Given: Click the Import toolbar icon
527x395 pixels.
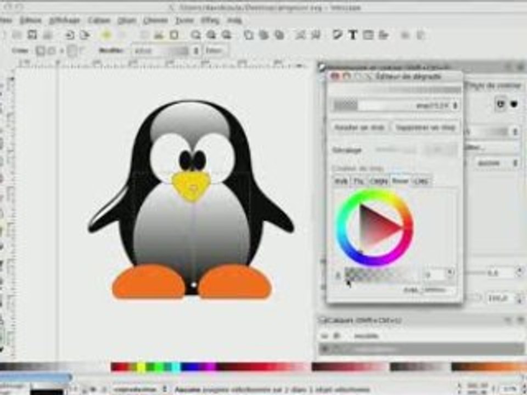Looking at the screenshot, I should click(70, 35).
